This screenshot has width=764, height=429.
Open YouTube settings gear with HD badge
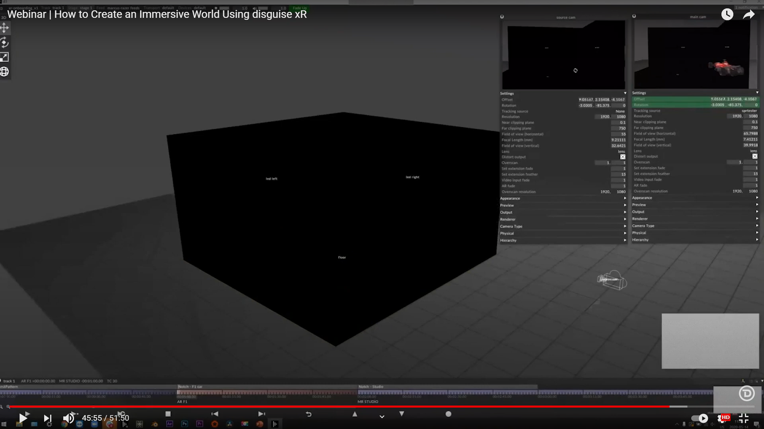[723, 418]
